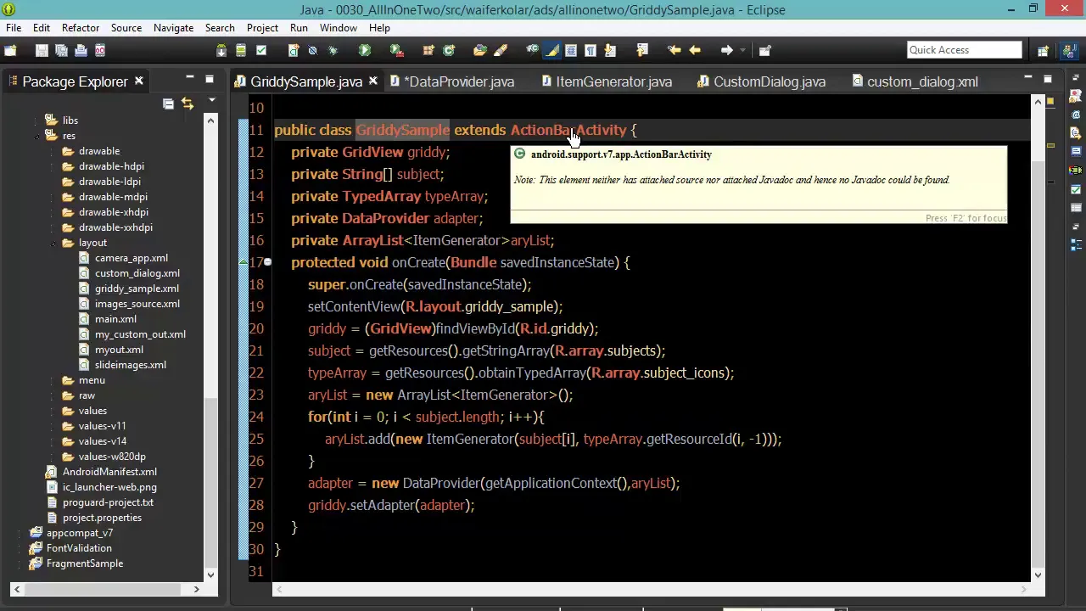Collapse All in Package Explorer
This screenshot has height=611, width=1086.
click(168, 104)
